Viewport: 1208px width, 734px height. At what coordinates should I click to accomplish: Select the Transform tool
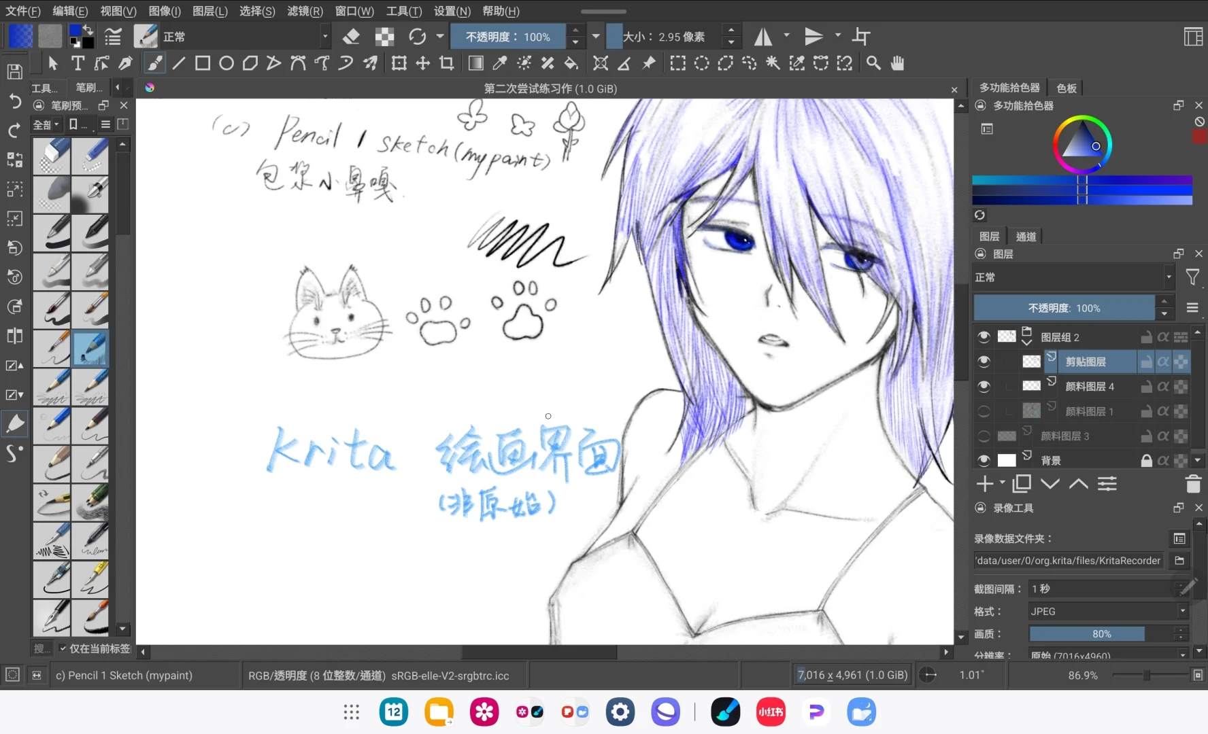click(x=399, y=63)
